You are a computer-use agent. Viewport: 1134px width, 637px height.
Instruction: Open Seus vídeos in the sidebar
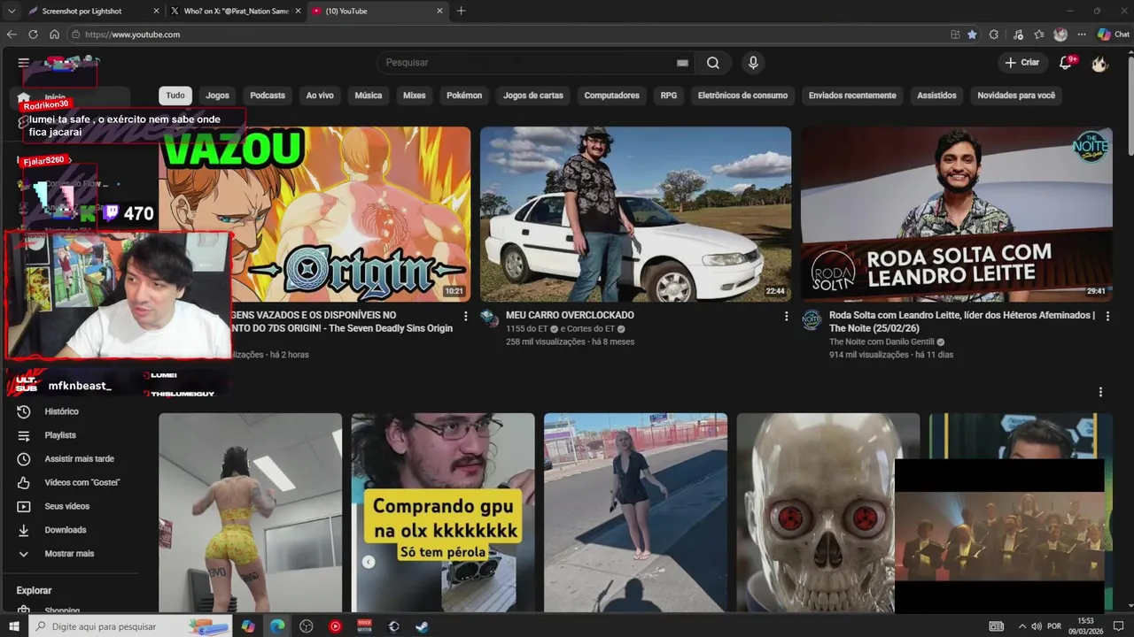tap(73, 506)
